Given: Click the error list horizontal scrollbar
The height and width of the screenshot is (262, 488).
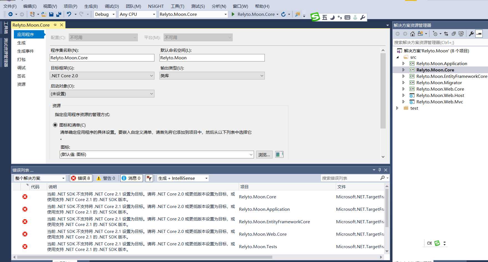Looking at the screenshot, I should (145, 257).
